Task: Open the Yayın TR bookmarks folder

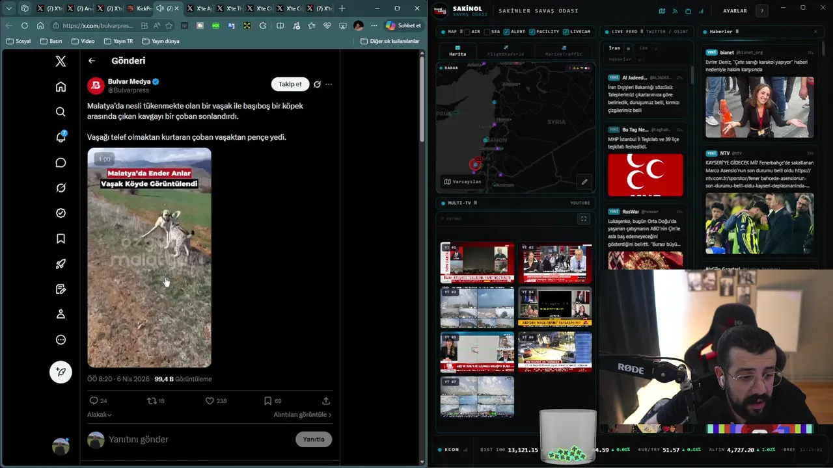Action: [x=118, y=41]
